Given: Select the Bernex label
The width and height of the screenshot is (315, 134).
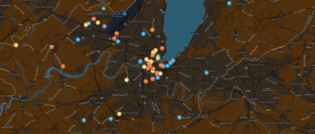Looking at the screenshot, I should [x=93, y=98].
